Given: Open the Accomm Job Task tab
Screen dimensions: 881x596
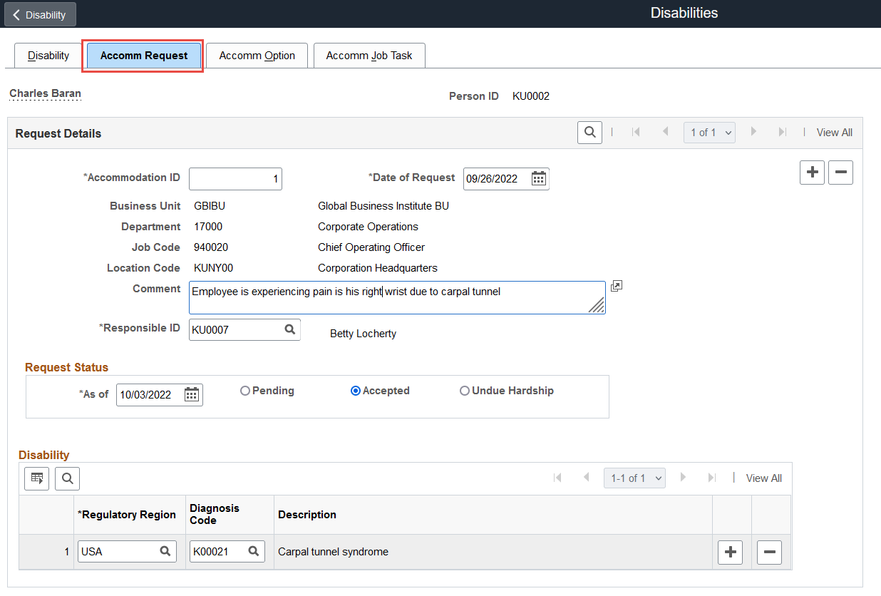Looking at the screenshot, I should point(369,56).
